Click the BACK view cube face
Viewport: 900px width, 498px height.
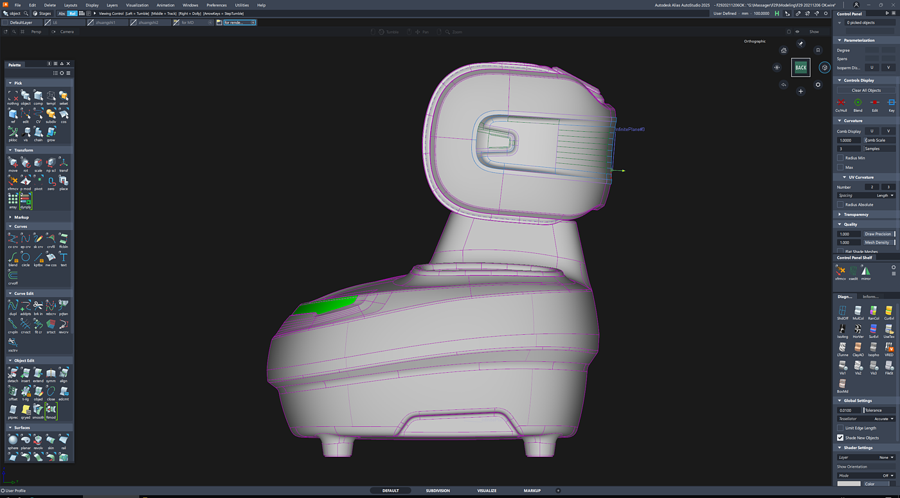(x=800, y=67)
